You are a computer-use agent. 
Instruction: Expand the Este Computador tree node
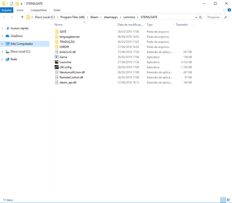pyautogui.click(x=2, y=44)
